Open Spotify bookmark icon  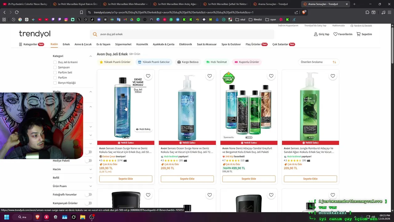[138, 19]
